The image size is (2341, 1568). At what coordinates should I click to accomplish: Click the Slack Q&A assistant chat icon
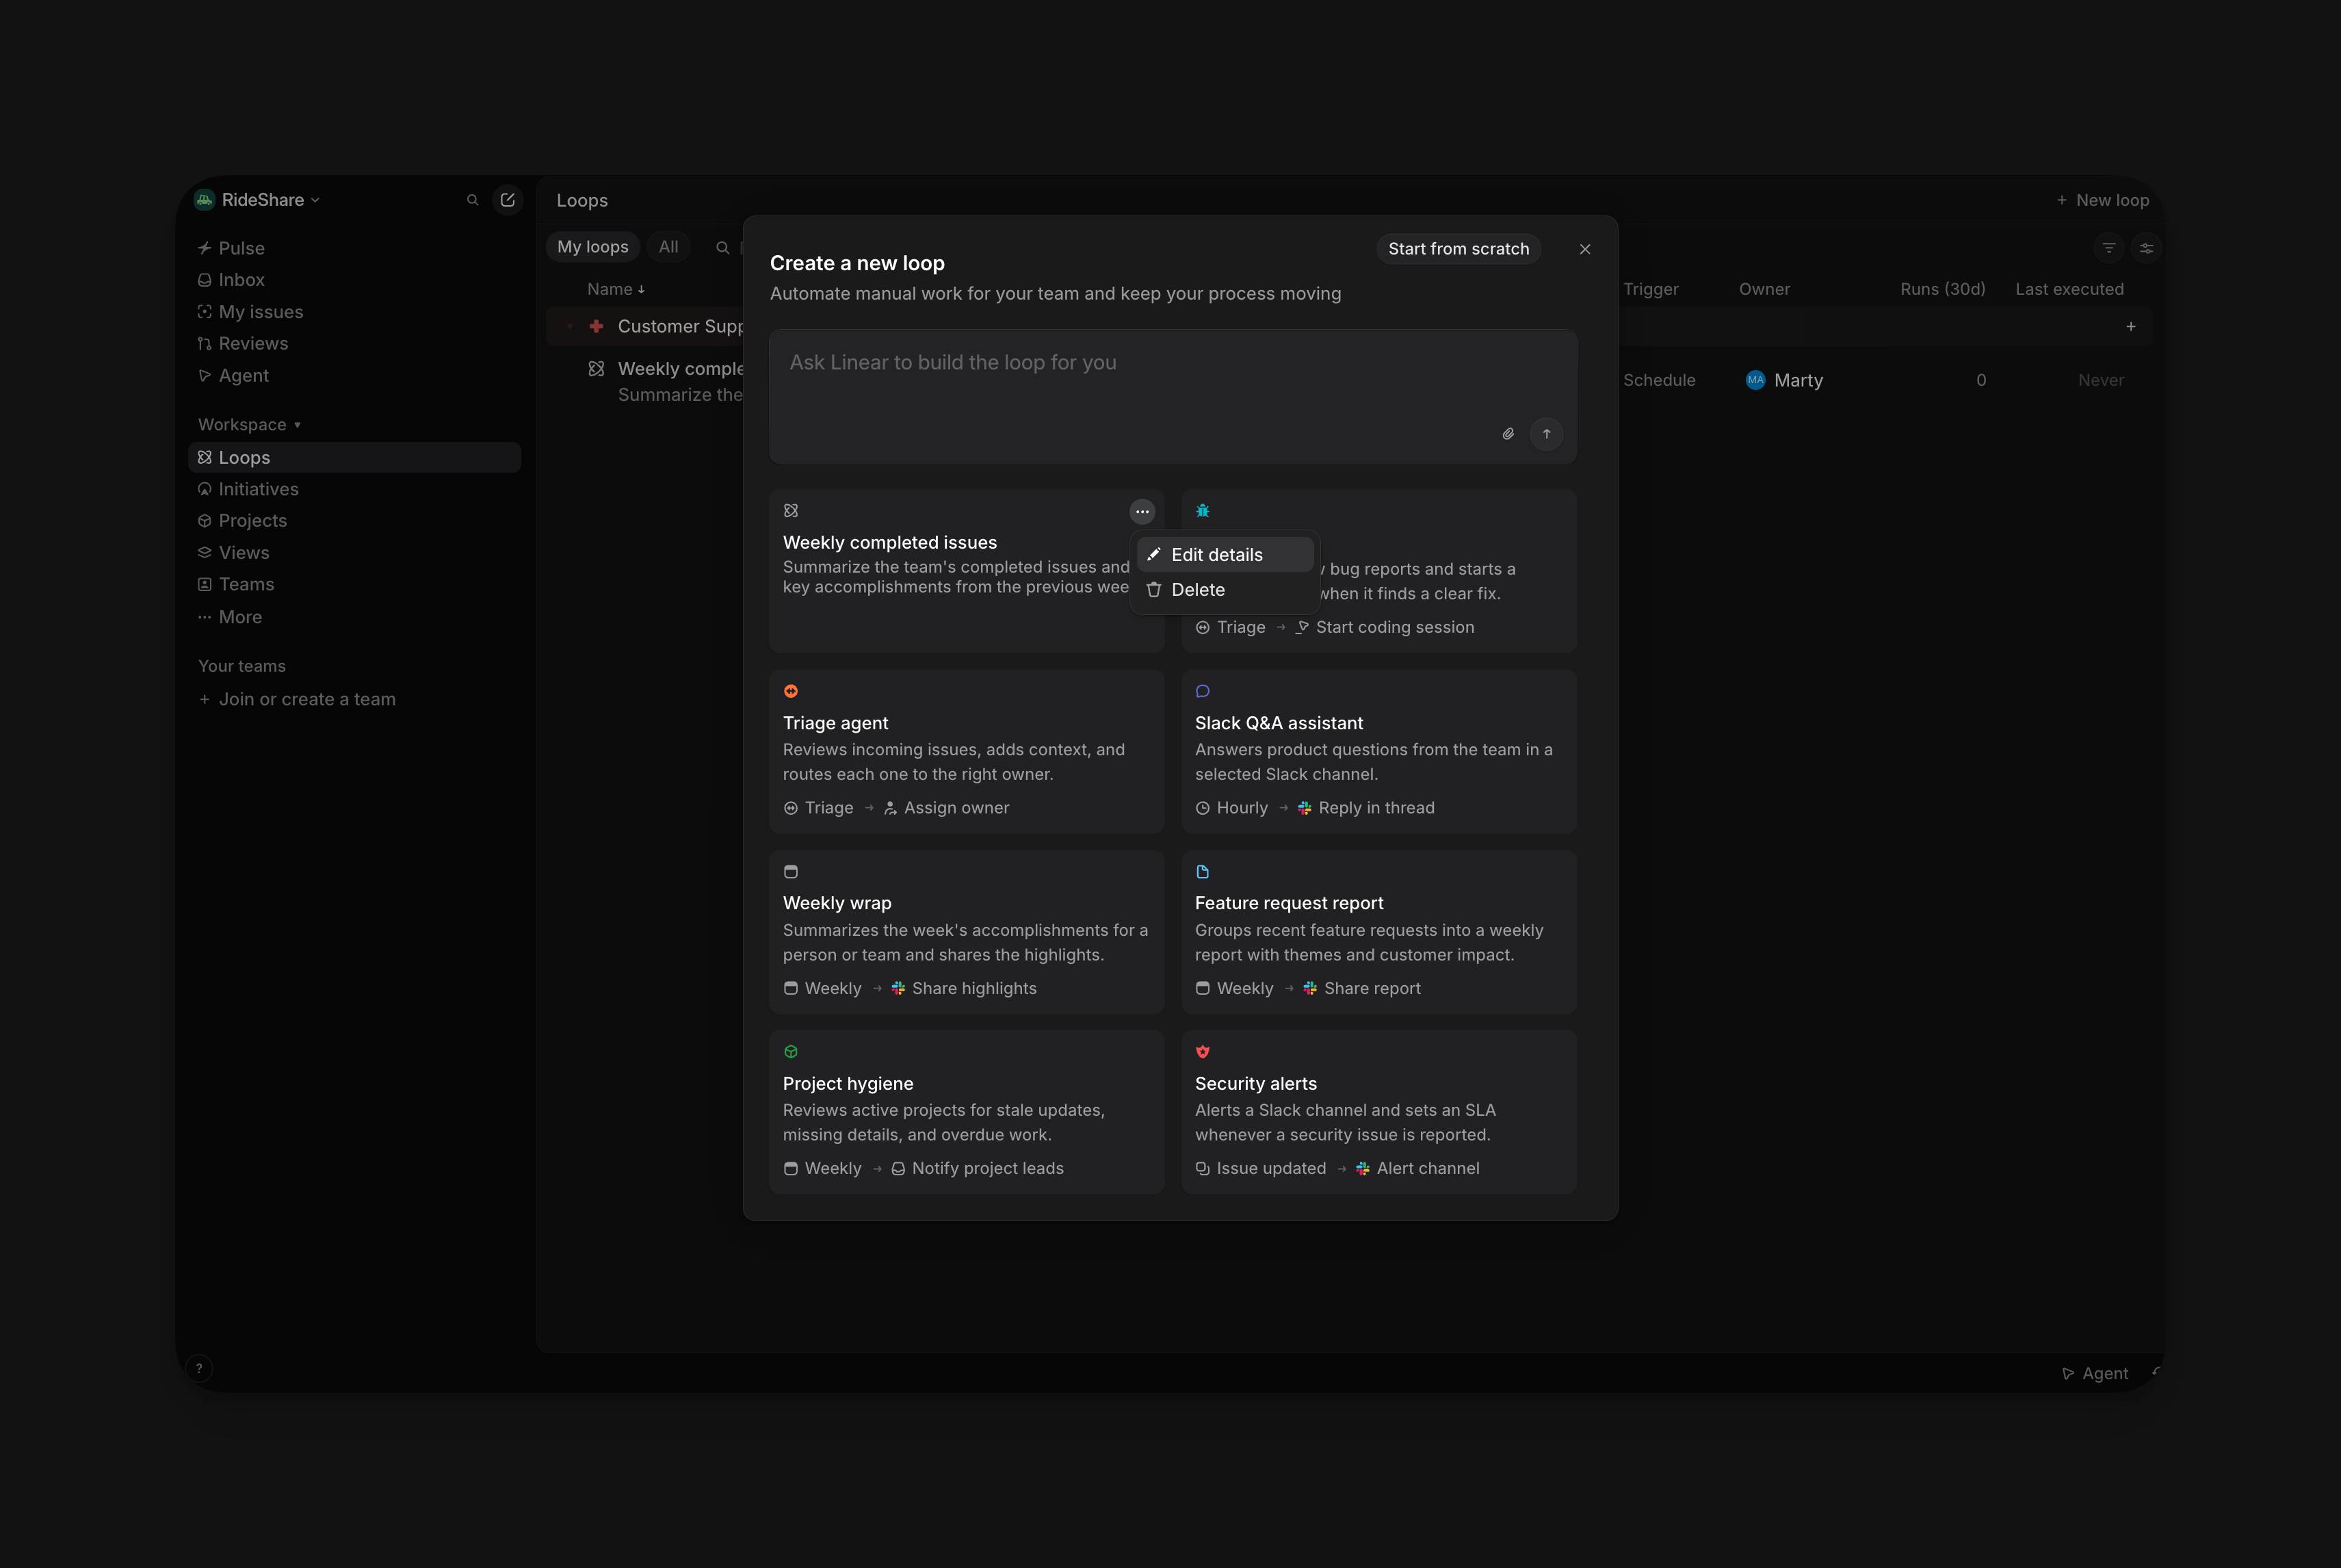click(1203, 691)
